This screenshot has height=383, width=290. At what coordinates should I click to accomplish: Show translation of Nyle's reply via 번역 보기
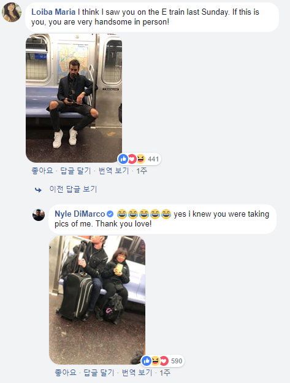(137, 373)
